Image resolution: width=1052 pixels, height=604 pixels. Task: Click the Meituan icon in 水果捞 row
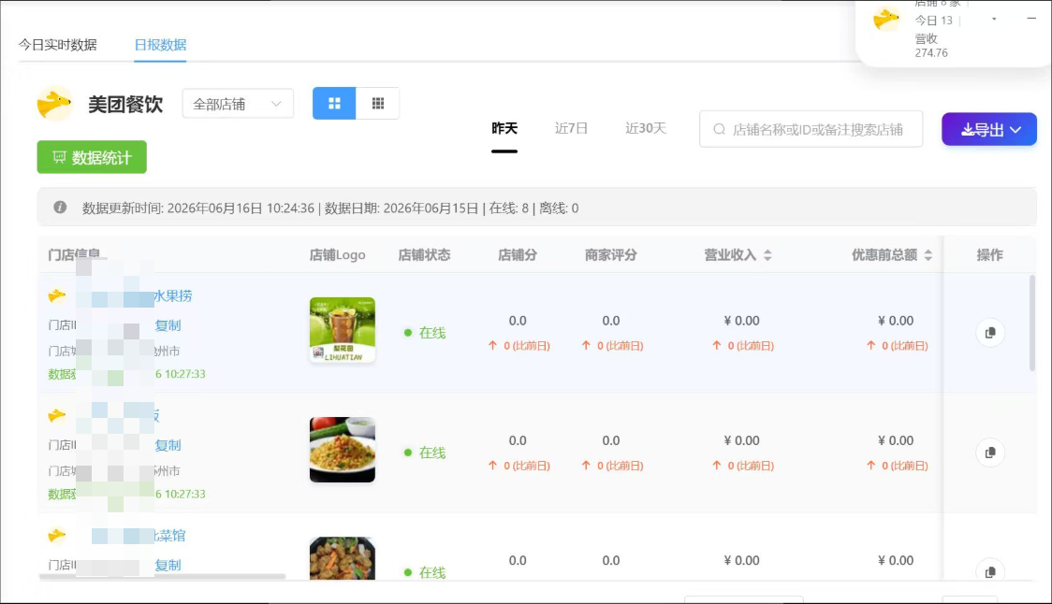tap(57, 295)
